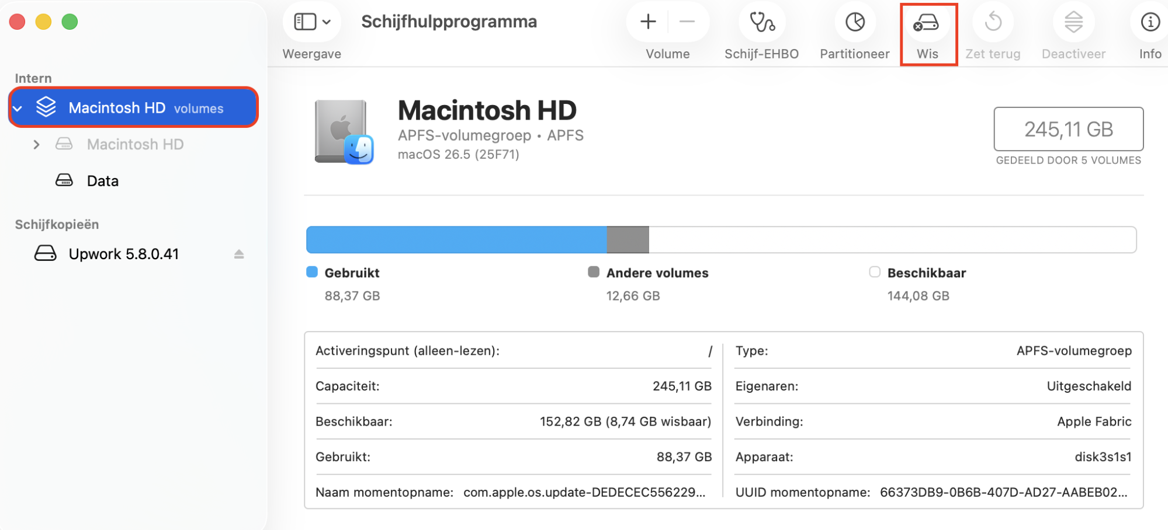Viewport: 1168px width, 530px height.
Task: Expand the greyed Macintosh HD volume
Action: [x=36, y=144]
